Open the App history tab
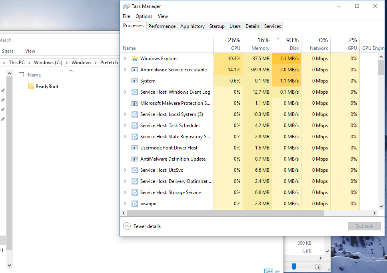387x273 pixels. 192,26
